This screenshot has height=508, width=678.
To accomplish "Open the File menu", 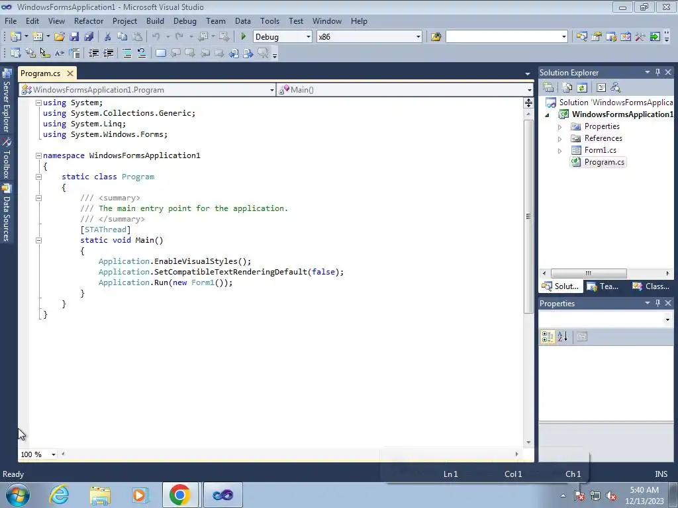I will pyautogui.click(x=11, y=21).
